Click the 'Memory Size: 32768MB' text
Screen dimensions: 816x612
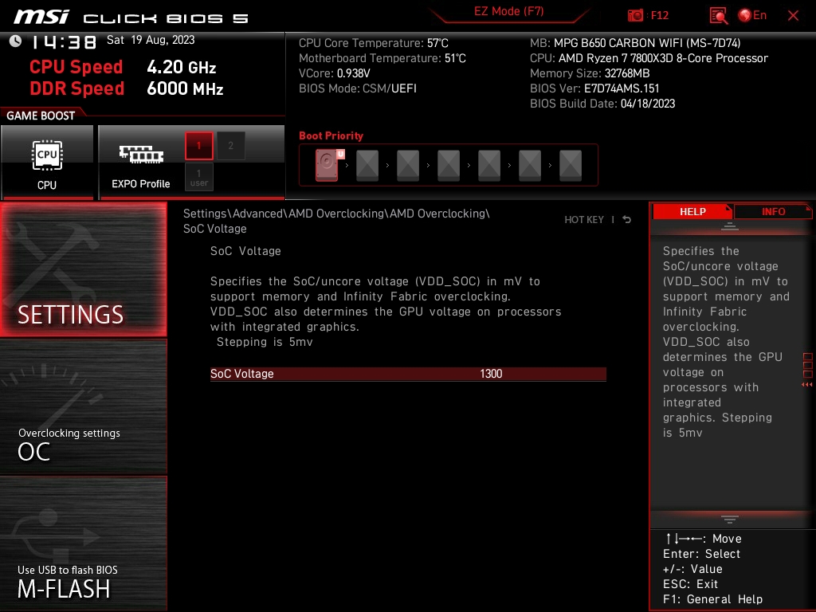pyautogui.click(x=590, y=73)
